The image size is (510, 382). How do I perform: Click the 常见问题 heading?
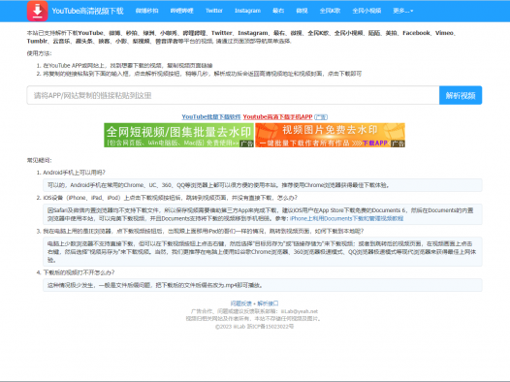(x=40, y=160)
